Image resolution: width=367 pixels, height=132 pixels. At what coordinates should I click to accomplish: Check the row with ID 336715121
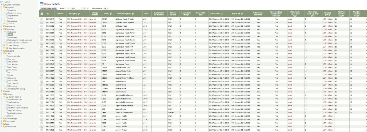(42, 130)
